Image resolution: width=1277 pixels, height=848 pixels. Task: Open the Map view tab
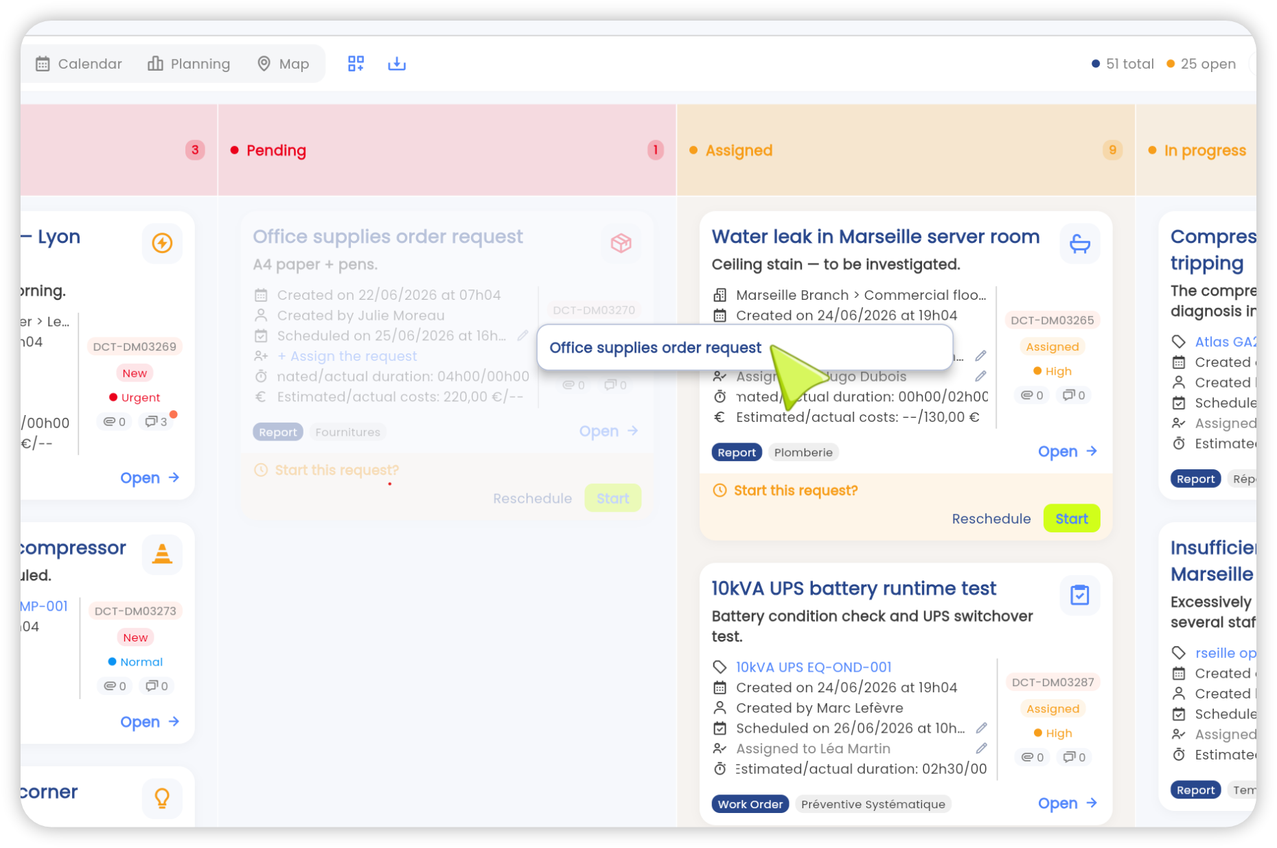click(x=283, y=64)
